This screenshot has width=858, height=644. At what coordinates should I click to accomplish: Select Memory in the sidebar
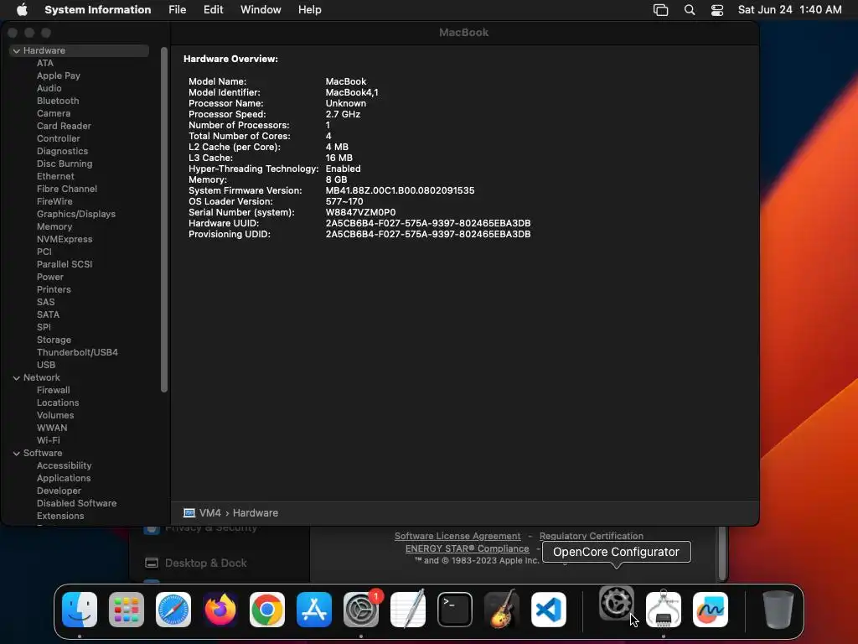click(x=54, y=226)
